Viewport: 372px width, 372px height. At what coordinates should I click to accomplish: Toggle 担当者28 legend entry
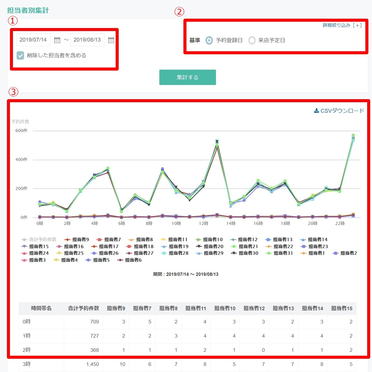pos(175,253)
